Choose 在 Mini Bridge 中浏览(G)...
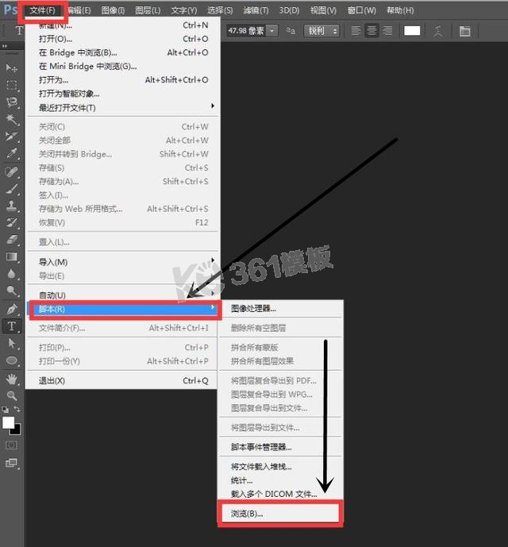This screenshot has height=547, width=508. [123, 66]
